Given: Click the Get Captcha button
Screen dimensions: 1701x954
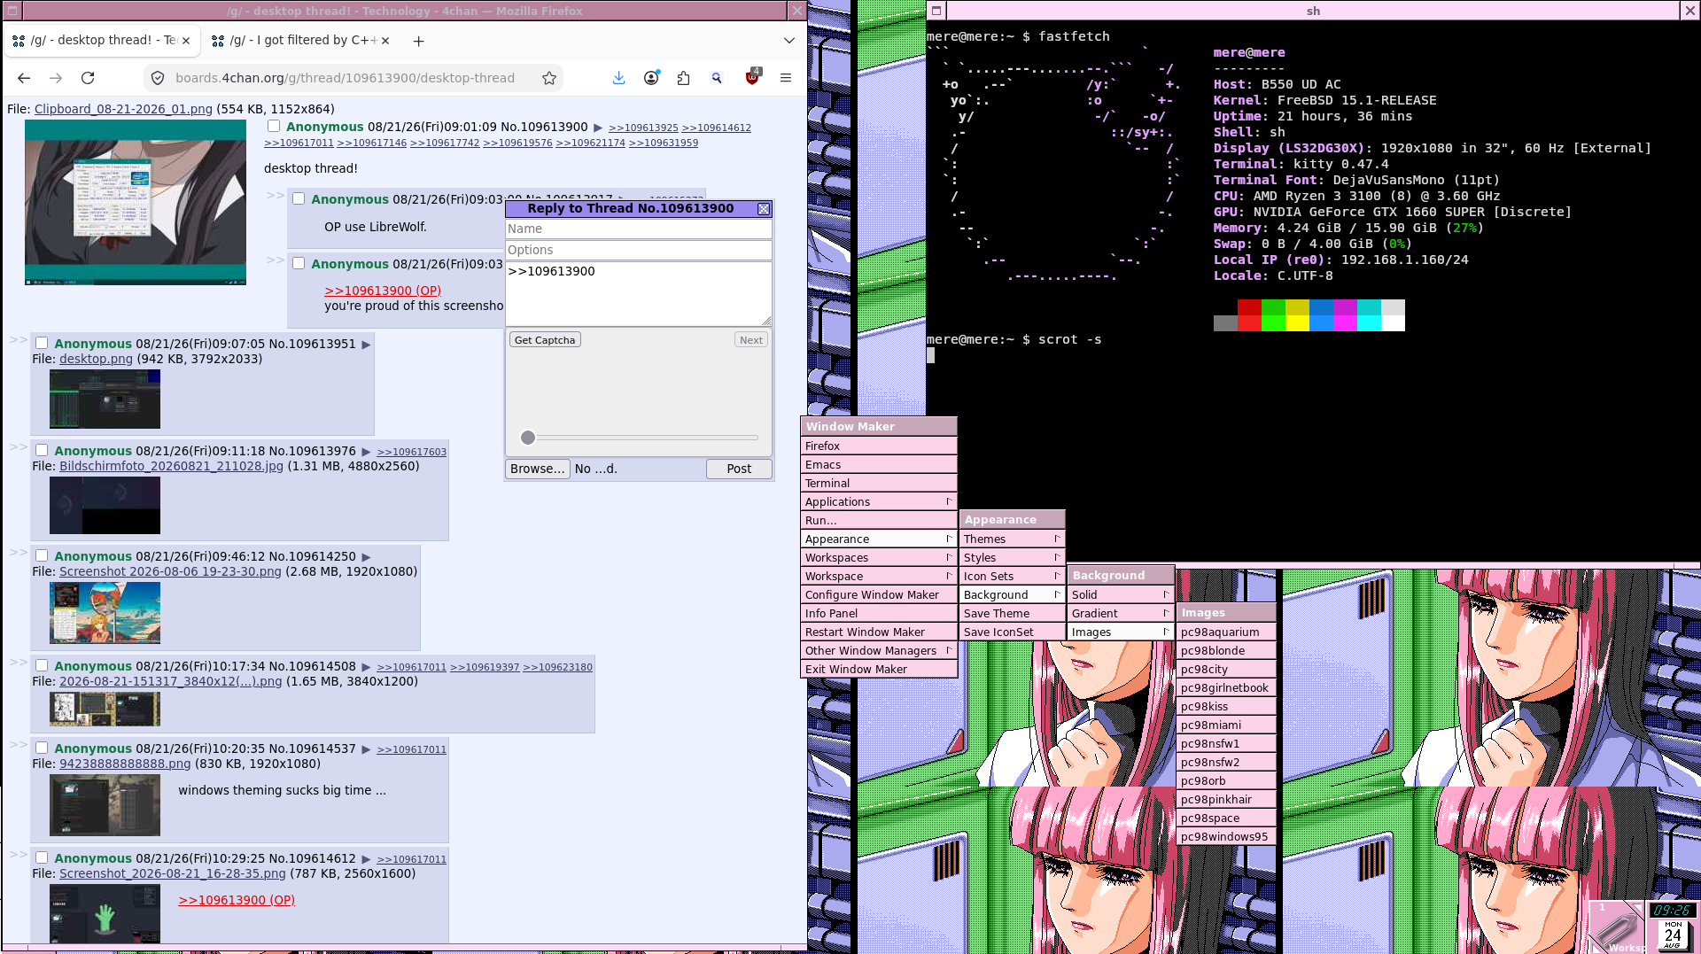Looking at the screenshot, I should click(x=545, y=340).
